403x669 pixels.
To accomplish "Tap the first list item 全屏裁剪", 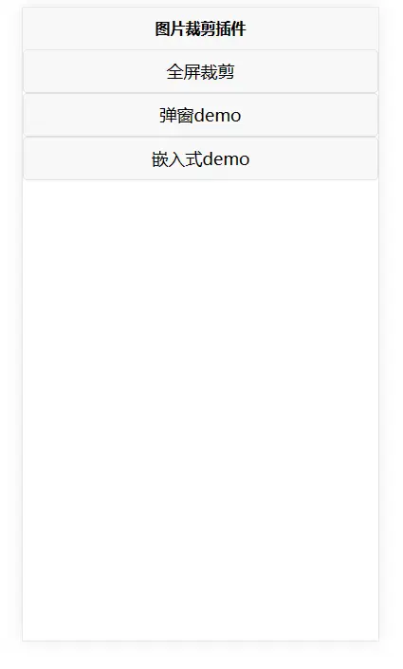I will [x=200, y=71].
